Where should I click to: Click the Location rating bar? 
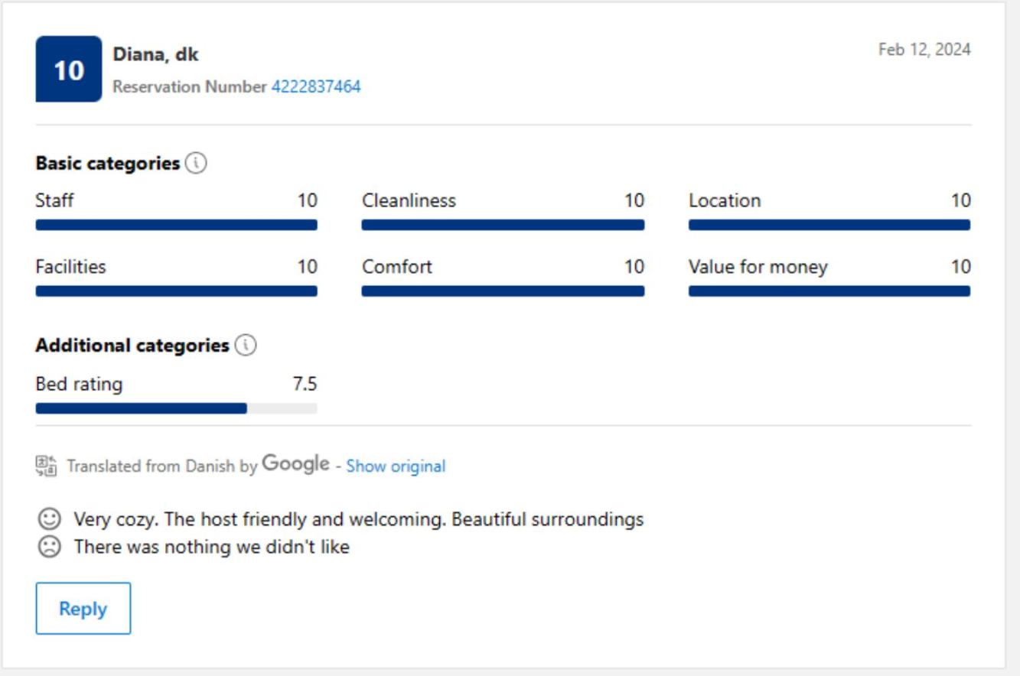point(829,225)
